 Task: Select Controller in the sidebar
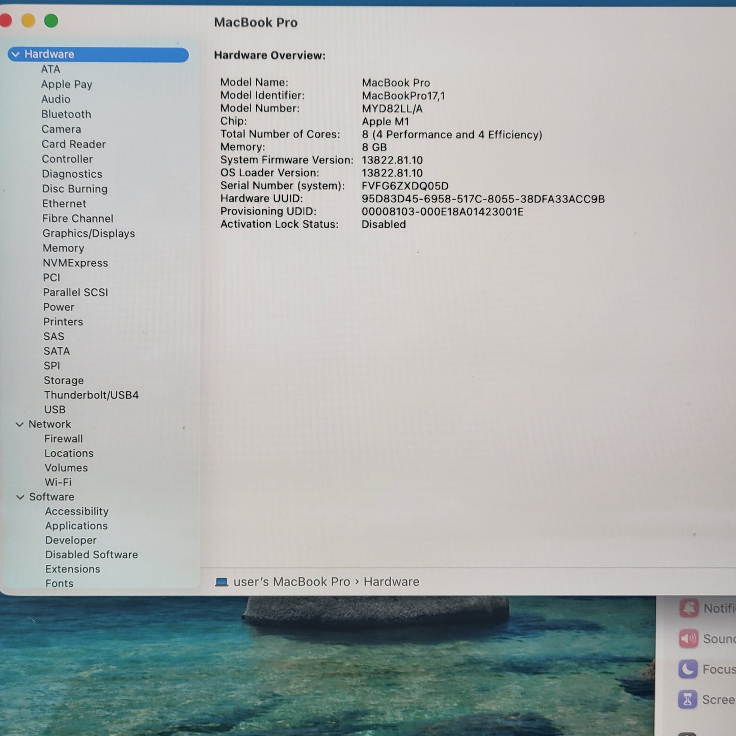(67, 159)
